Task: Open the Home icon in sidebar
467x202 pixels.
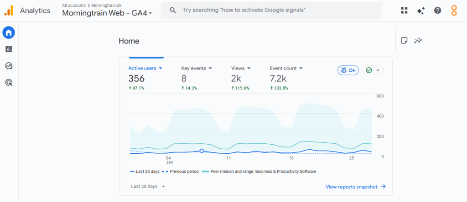Action: click(9, 32)
